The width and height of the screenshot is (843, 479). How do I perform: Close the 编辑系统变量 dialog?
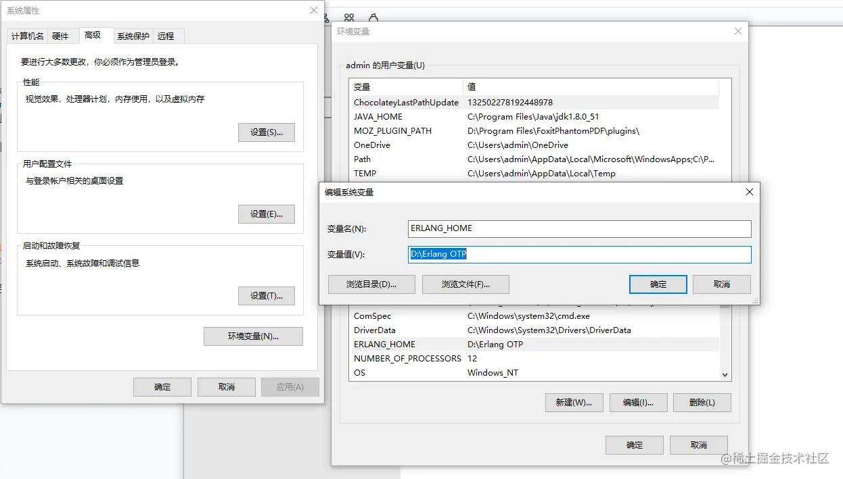(x=749, y=192)
